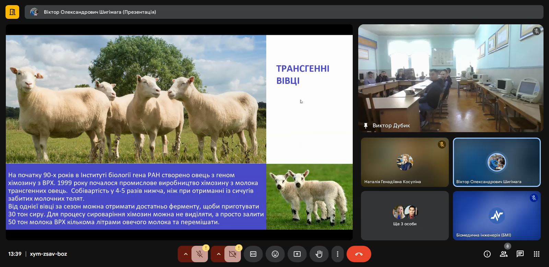Toggle closed captions
Image resolution: width=549 pixels, height=267 pixels.
[253, 254]
